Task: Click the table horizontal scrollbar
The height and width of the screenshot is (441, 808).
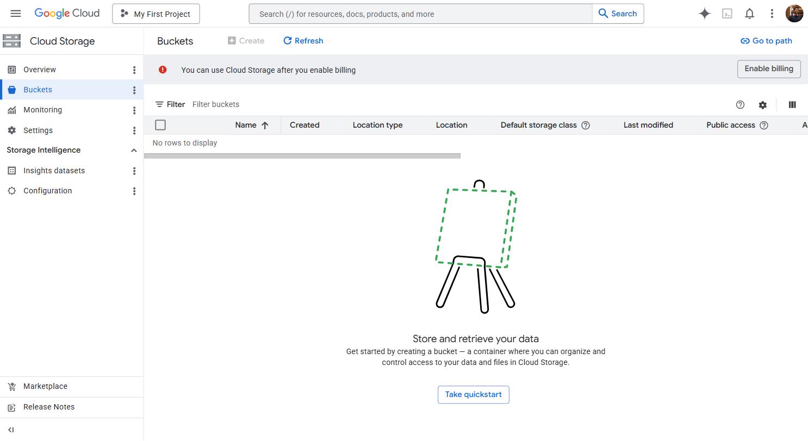Action: 302,156
